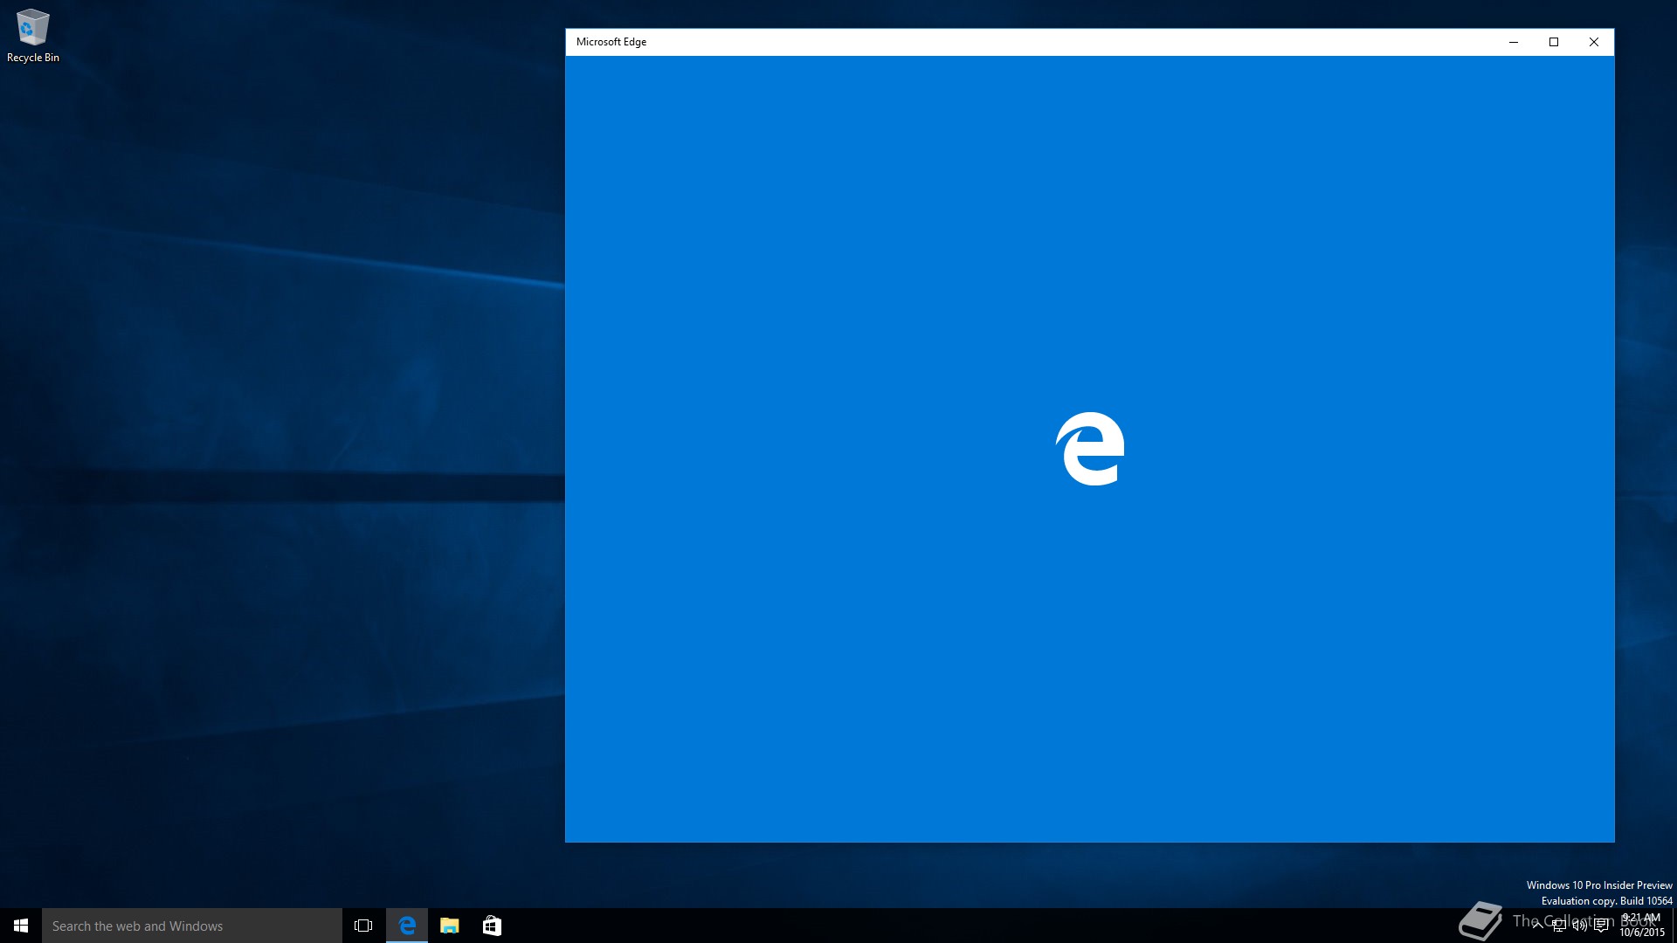Image resolution: width=1677 pixels, height=943 pixels.
Task: Click the Microsoft Edge title bar text
Action: (611, 42)
